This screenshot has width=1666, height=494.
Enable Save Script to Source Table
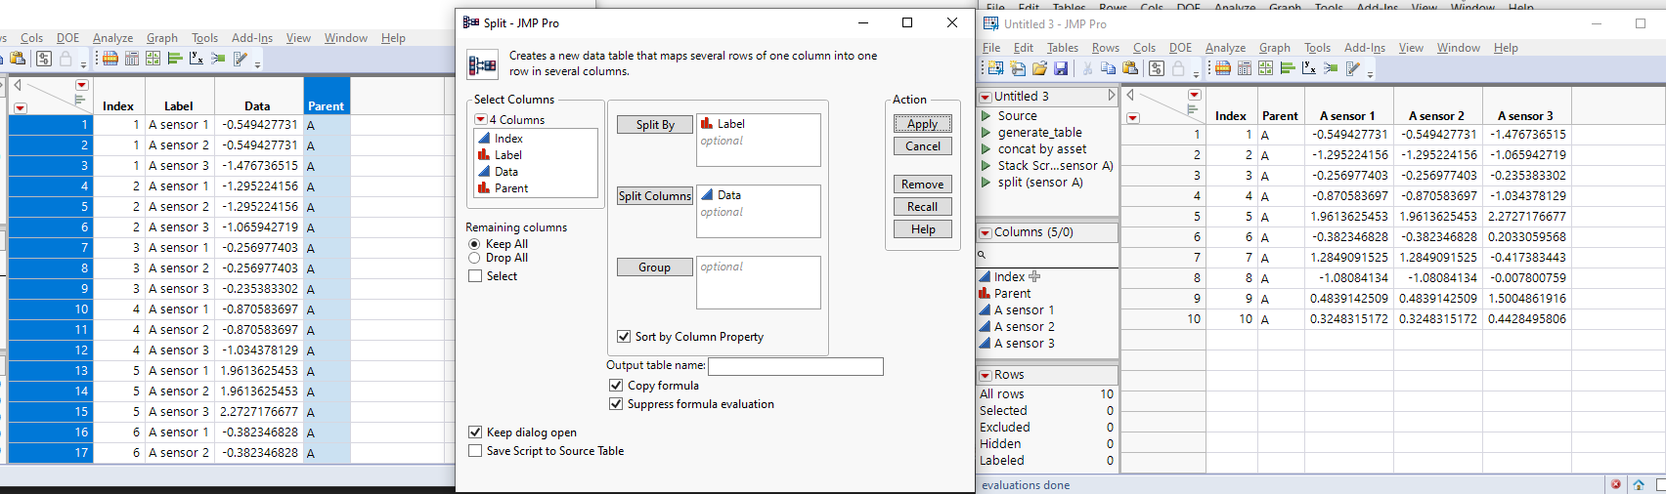(x=475, y=451)
